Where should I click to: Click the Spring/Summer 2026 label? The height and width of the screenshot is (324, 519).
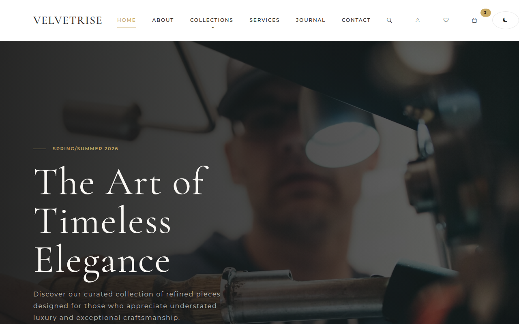click(86, 149)
